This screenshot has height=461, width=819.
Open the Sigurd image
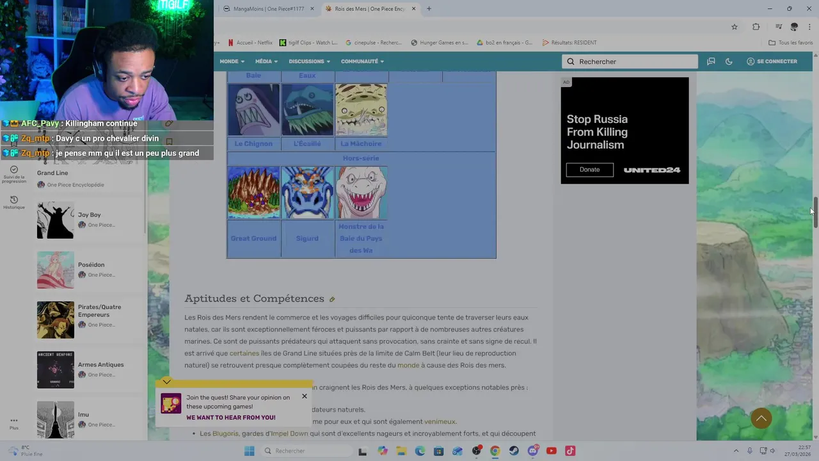(307, 193)
